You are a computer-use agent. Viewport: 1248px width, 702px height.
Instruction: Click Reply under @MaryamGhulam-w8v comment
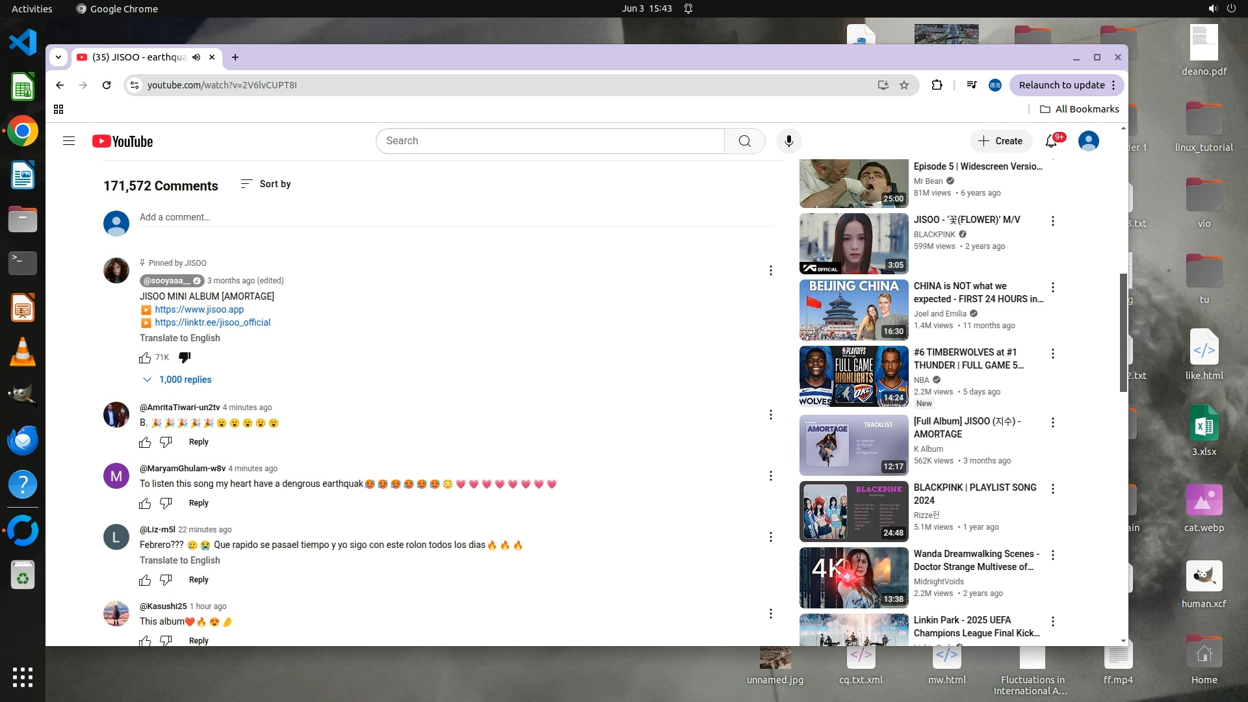[198, 503]
